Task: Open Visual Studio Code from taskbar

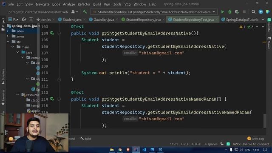Action: point(144,150)
